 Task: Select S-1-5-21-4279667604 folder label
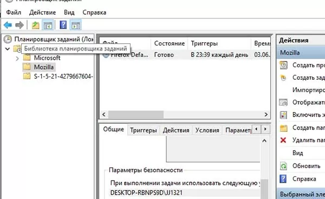(63, 76)
